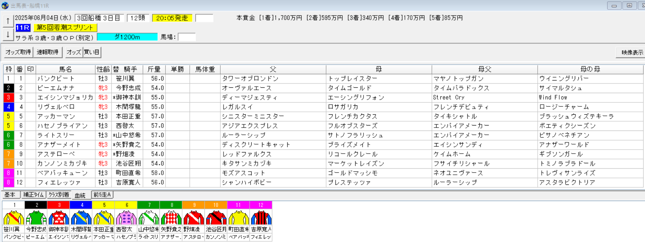
Task: Click the 第5回若潮スプリント race name
Action: tap(65, 28)
